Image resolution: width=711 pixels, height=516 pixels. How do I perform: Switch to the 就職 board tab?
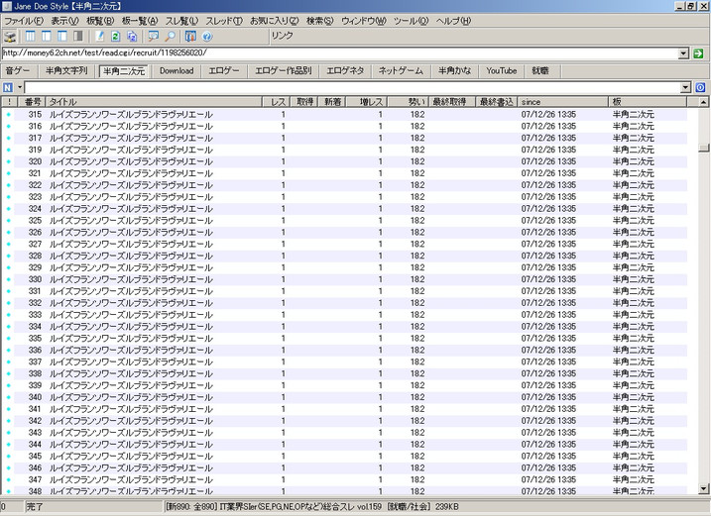tap(540, 71)
